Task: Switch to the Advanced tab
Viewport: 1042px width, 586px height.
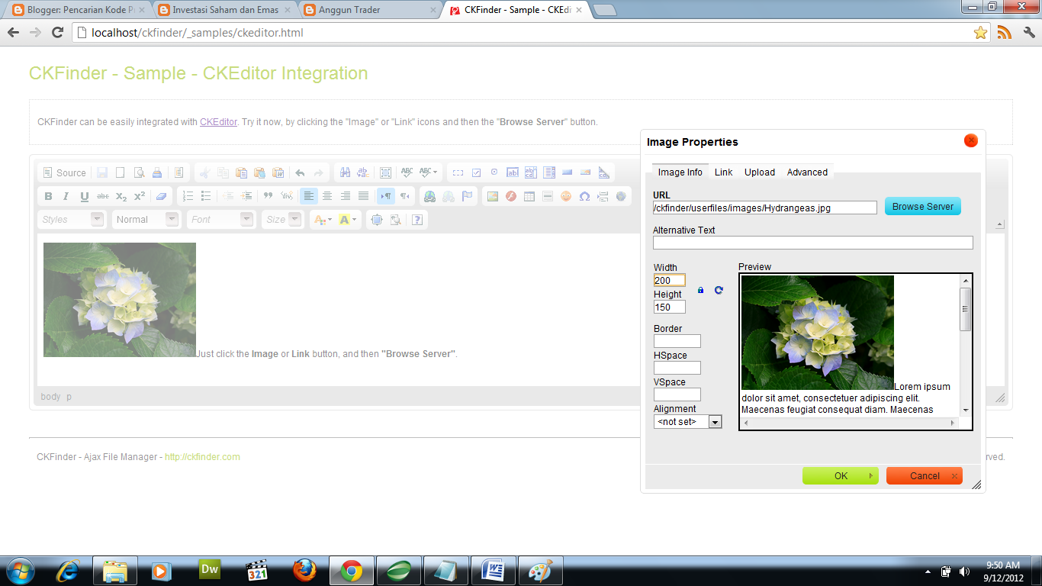Action: 807,172
